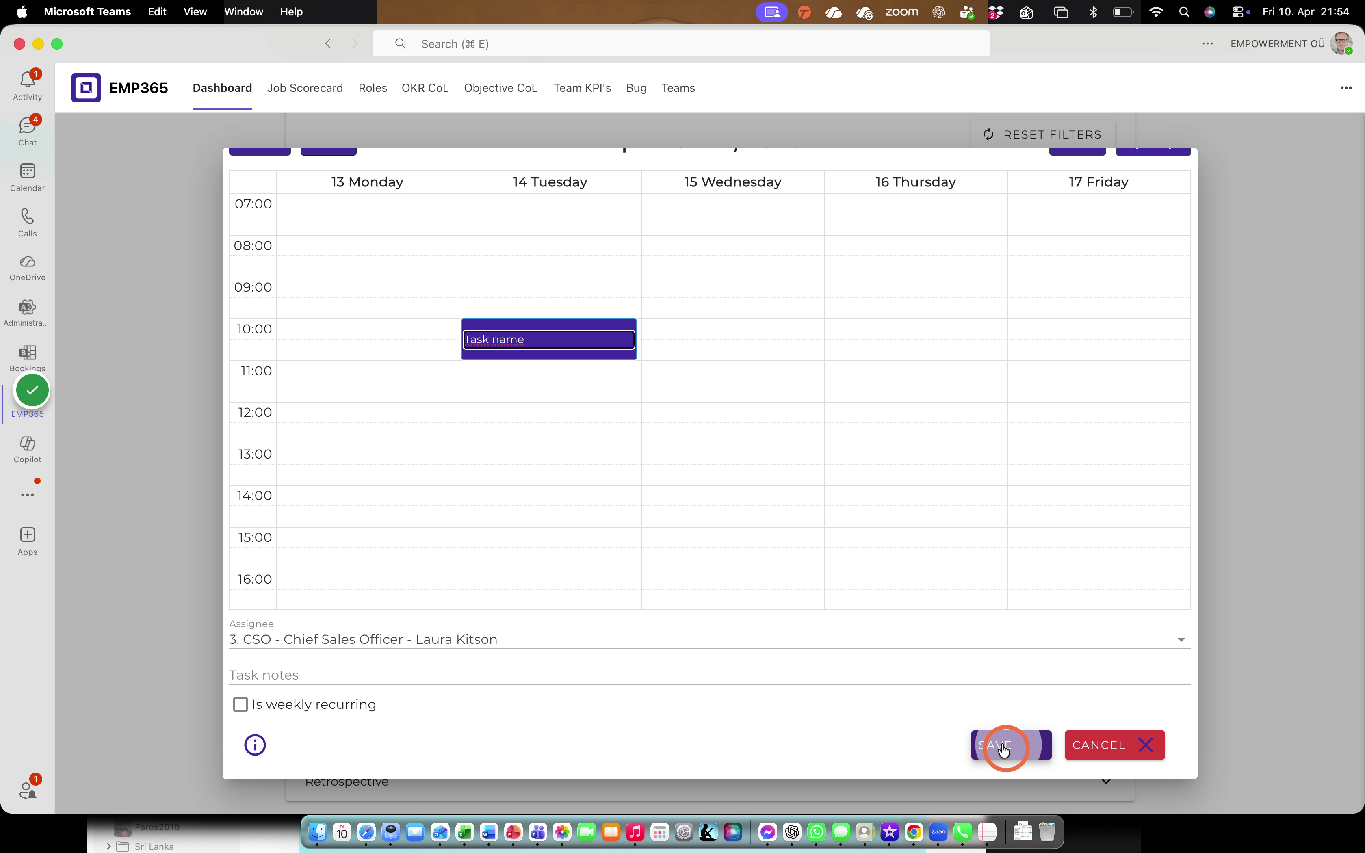The height and width of the screenshot is (853, 1365).
Task: Launch Excel from the Dock
Action: click(x=464, y=832)
